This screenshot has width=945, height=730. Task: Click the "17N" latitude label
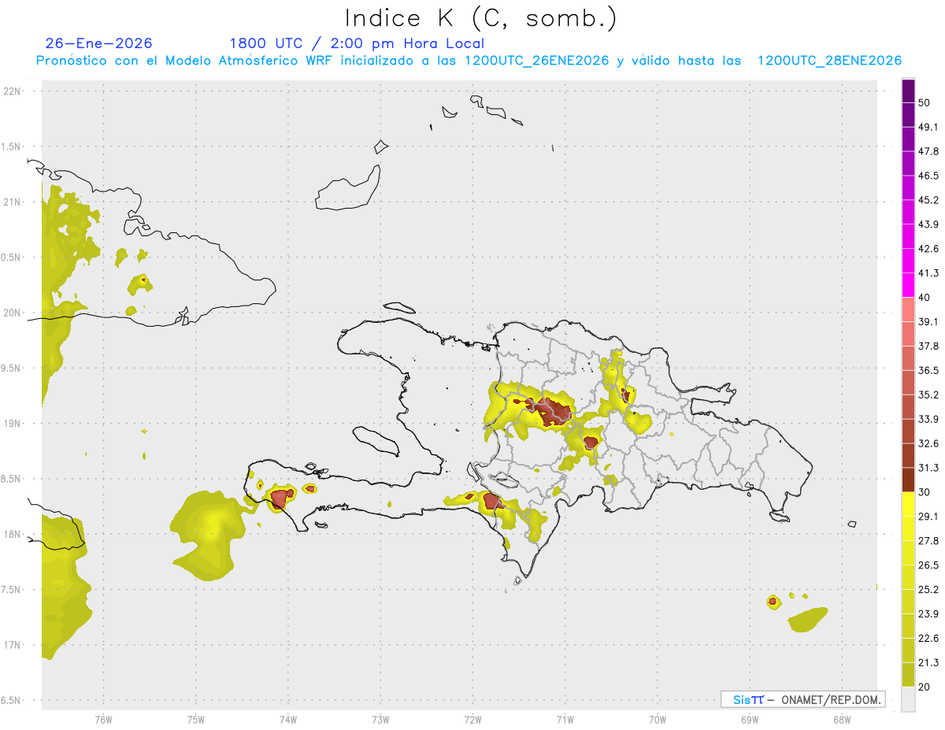[13, 645]
